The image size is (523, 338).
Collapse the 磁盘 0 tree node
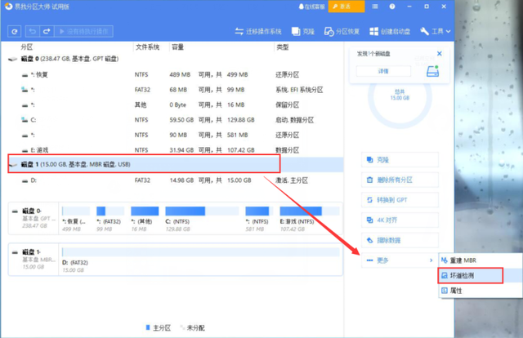click(x=11, y=60)
